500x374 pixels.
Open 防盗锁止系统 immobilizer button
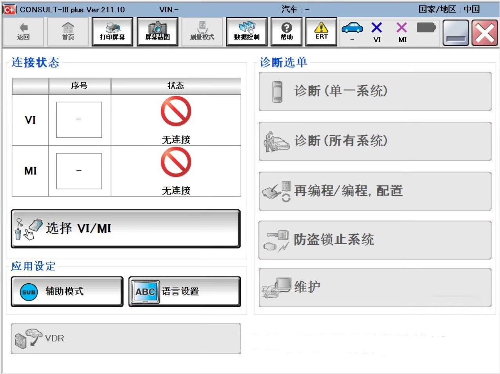pos(375,240)
